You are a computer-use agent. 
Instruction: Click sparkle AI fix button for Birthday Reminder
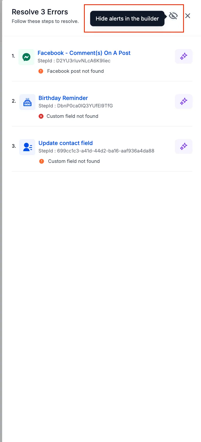[184, 101]
